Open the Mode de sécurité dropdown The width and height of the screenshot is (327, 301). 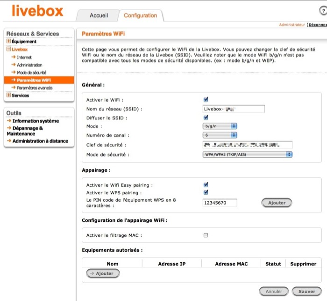[248, 154]
